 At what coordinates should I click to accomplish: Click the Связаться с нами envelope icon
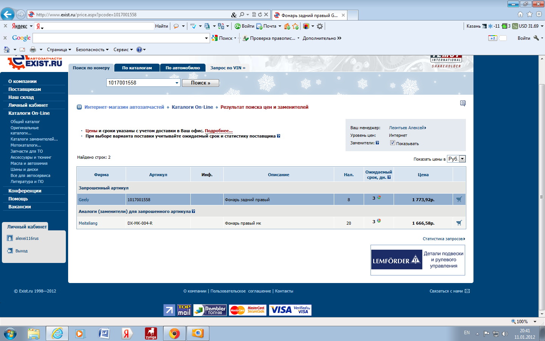pyautogui.click(x=467, y=291)
